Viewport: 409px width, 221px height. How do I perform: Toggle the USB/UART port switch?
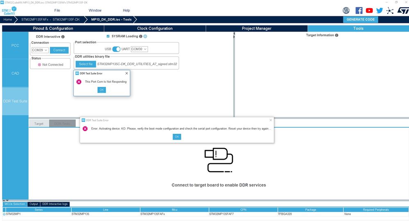click(116, 49)
